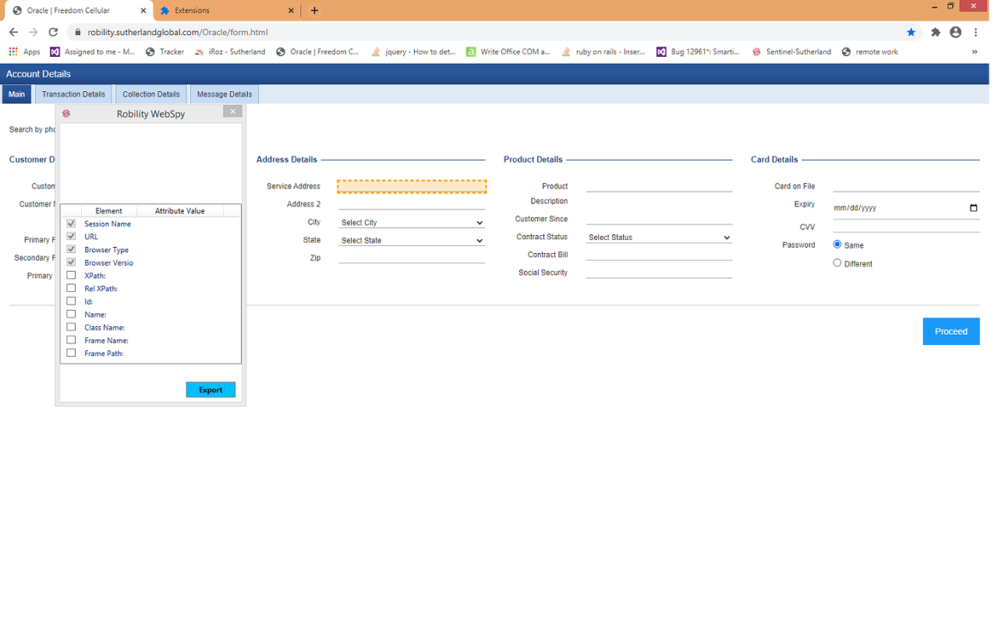This screenshot has height=623, width=998.
Task: Click the browser reload page icon
Action: tap(53, 32)
